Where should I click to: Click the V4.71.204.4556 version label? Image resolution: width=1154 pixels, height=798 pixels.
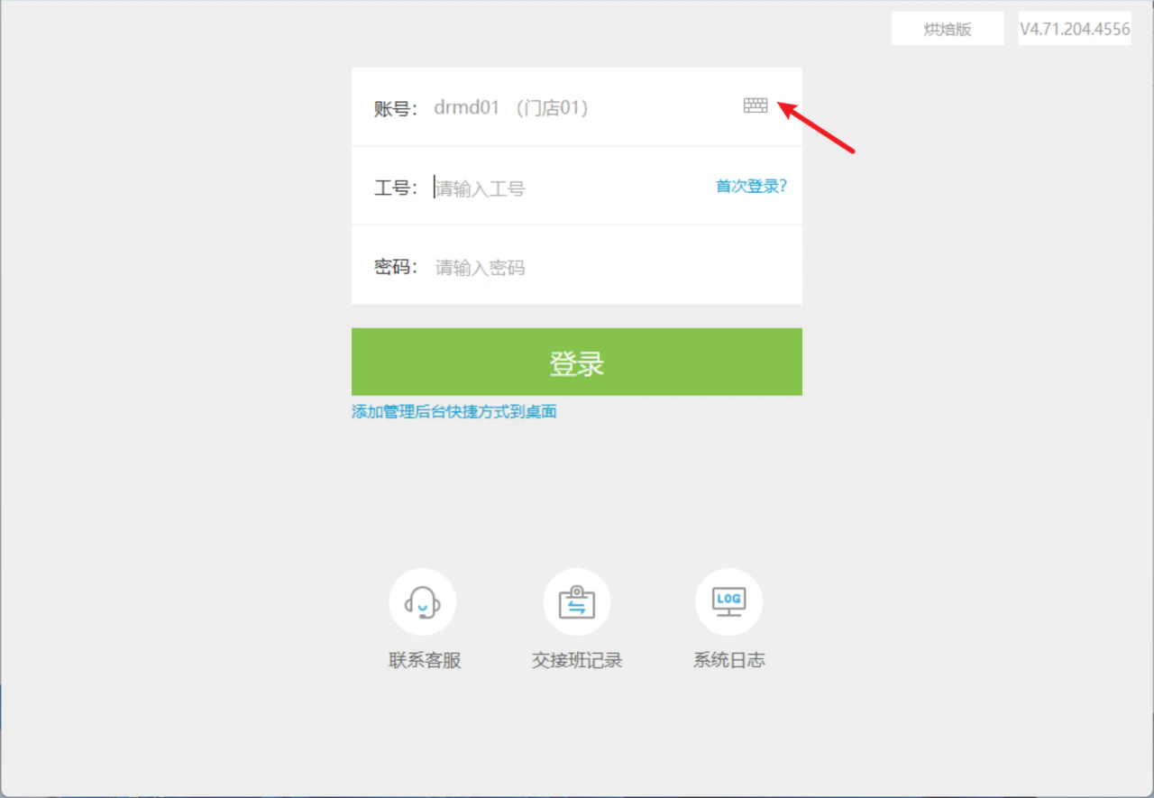[1075, 29]
